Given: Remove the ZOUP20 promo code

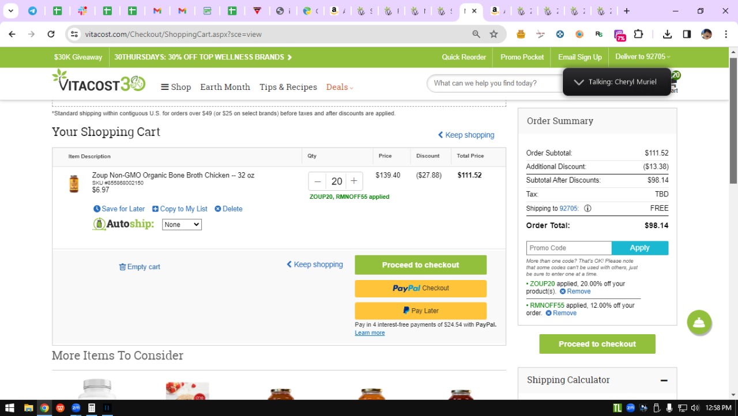Looking at the screenshot, I should (x=575, y=292).
